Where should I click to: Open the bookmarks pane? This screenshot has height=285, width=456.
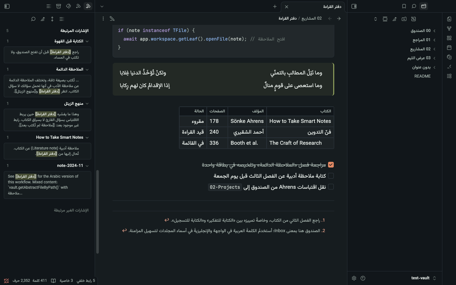tap(404, 6)
